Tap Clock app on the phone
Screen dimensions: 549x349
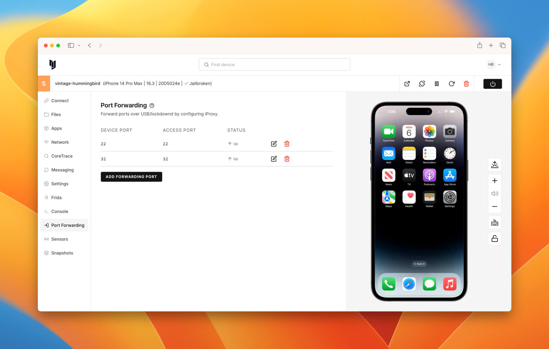[449, 154]
